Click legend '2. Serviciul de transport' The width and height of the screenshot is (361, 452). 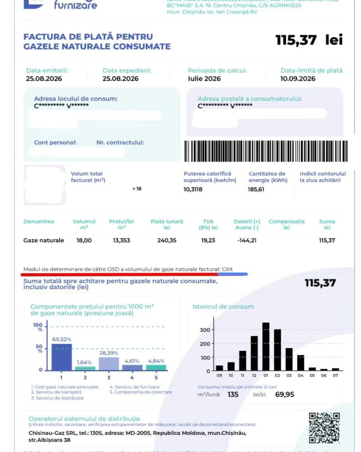coord(56,392)
